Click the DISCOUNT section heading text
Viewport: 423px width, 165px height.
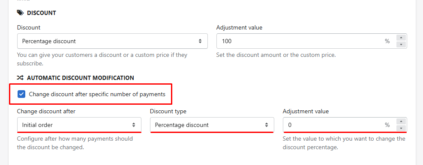click(42, 13)
